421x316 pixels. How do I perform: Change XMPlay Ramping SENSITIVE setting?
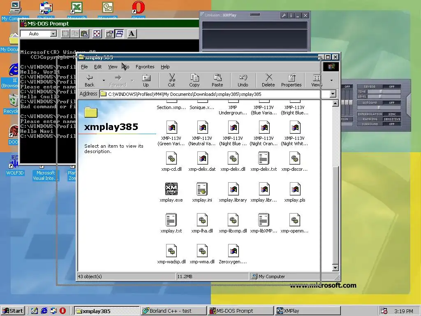391,119
